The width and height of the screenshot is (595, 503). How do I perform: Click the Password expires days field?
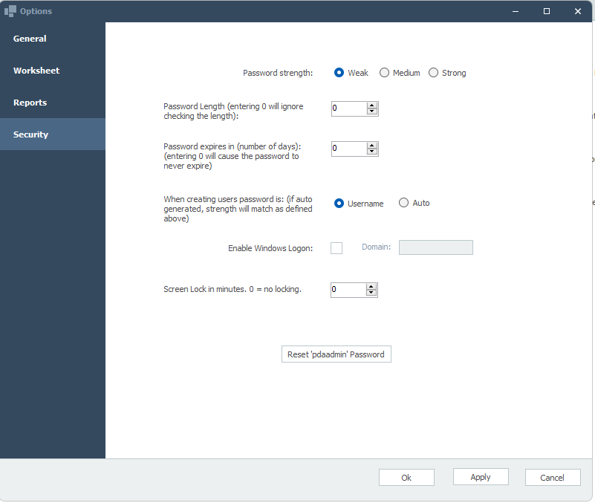(x=349, y=149)
